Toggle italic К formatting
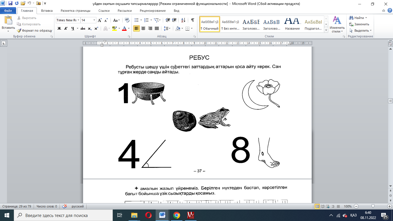Screen dimensions: 393x221 [66, 28]
